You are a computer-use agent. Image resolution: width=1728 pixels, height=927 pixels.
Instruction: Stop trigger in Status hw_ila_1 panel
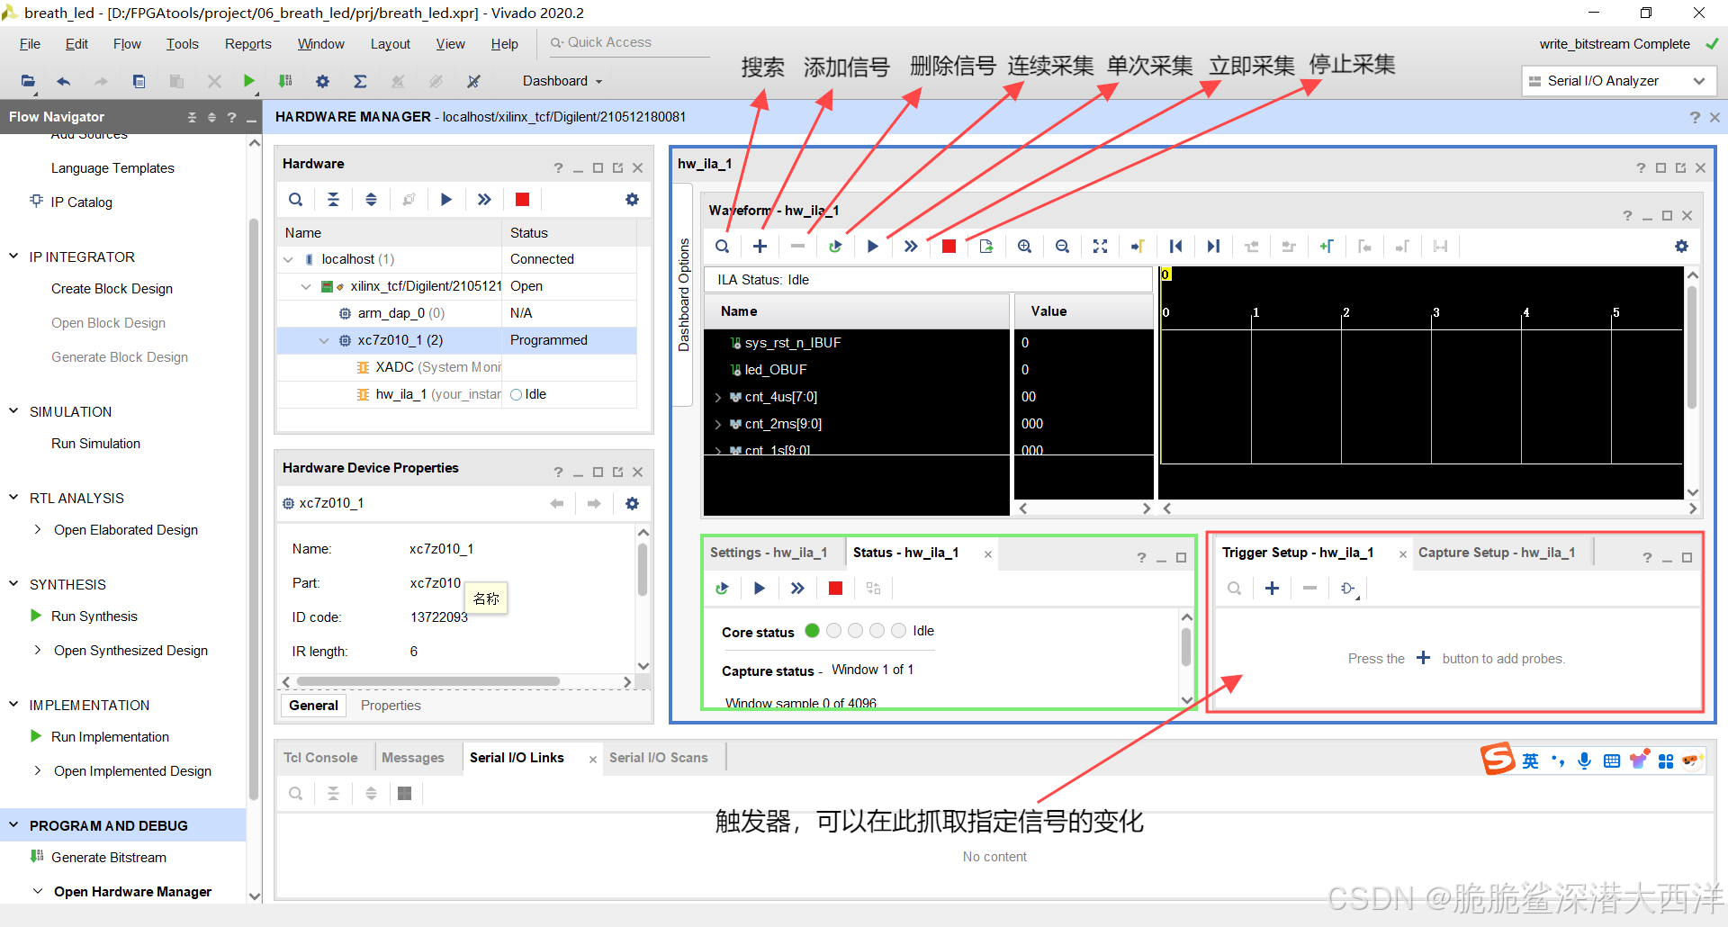click(x=835, y=589)
